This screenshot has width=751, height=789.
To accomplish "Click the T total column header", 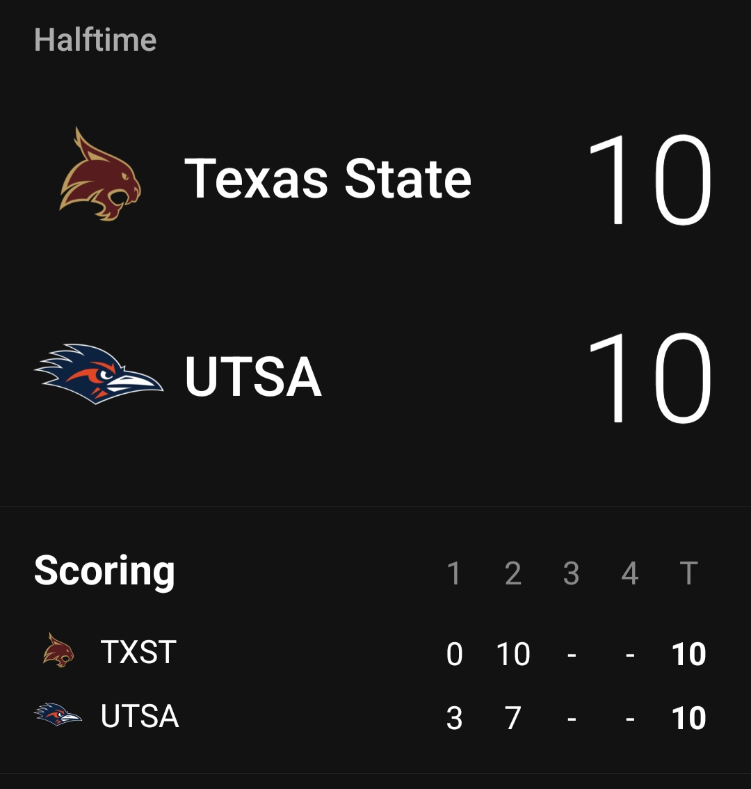I will point(688,573).
